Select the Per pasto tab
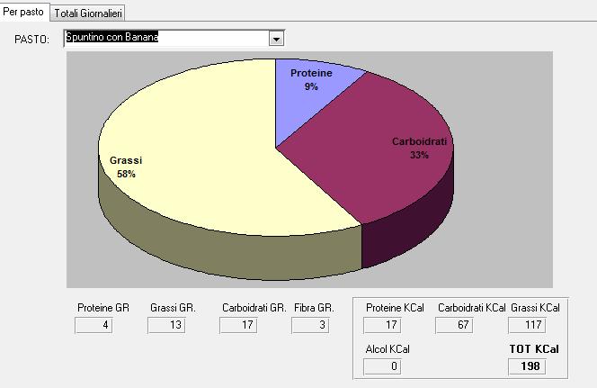 pos(23,12)
